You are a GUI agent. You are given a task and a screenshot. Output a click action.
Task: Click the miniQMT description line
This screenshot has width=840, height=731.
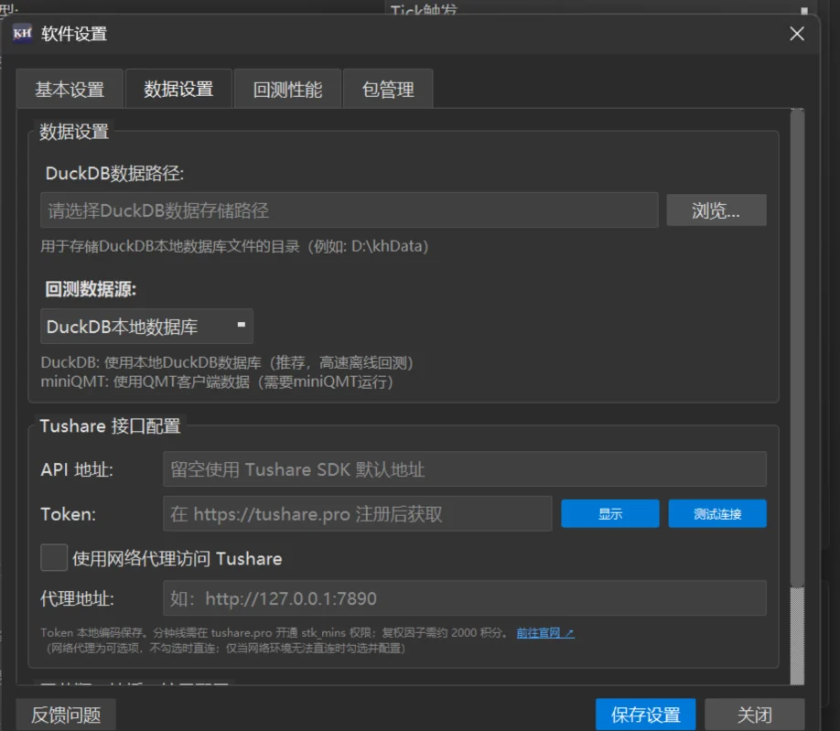[217, 382]
